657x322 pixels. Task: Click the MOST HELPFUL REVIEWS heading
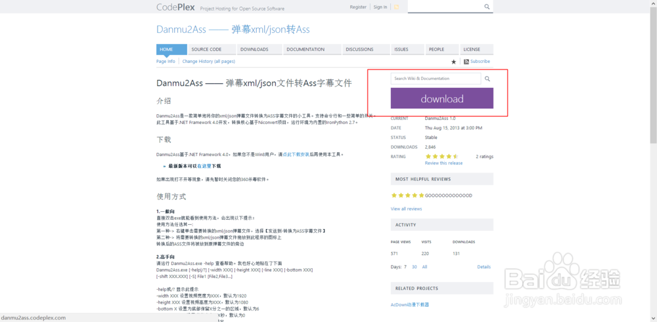pos(423,179)
